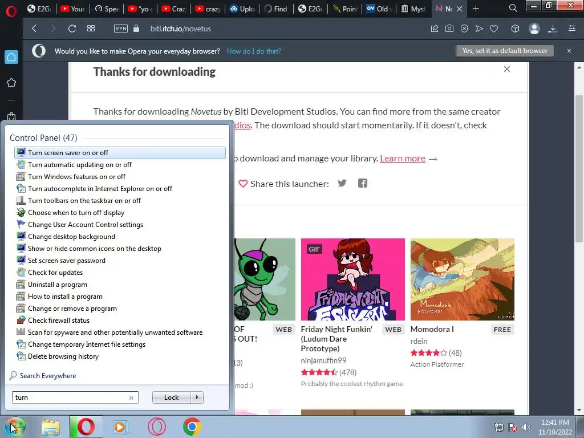Viewport: 584px width, 438px height.
Task: Click the Start menu search box
Action: click(75, 398)
